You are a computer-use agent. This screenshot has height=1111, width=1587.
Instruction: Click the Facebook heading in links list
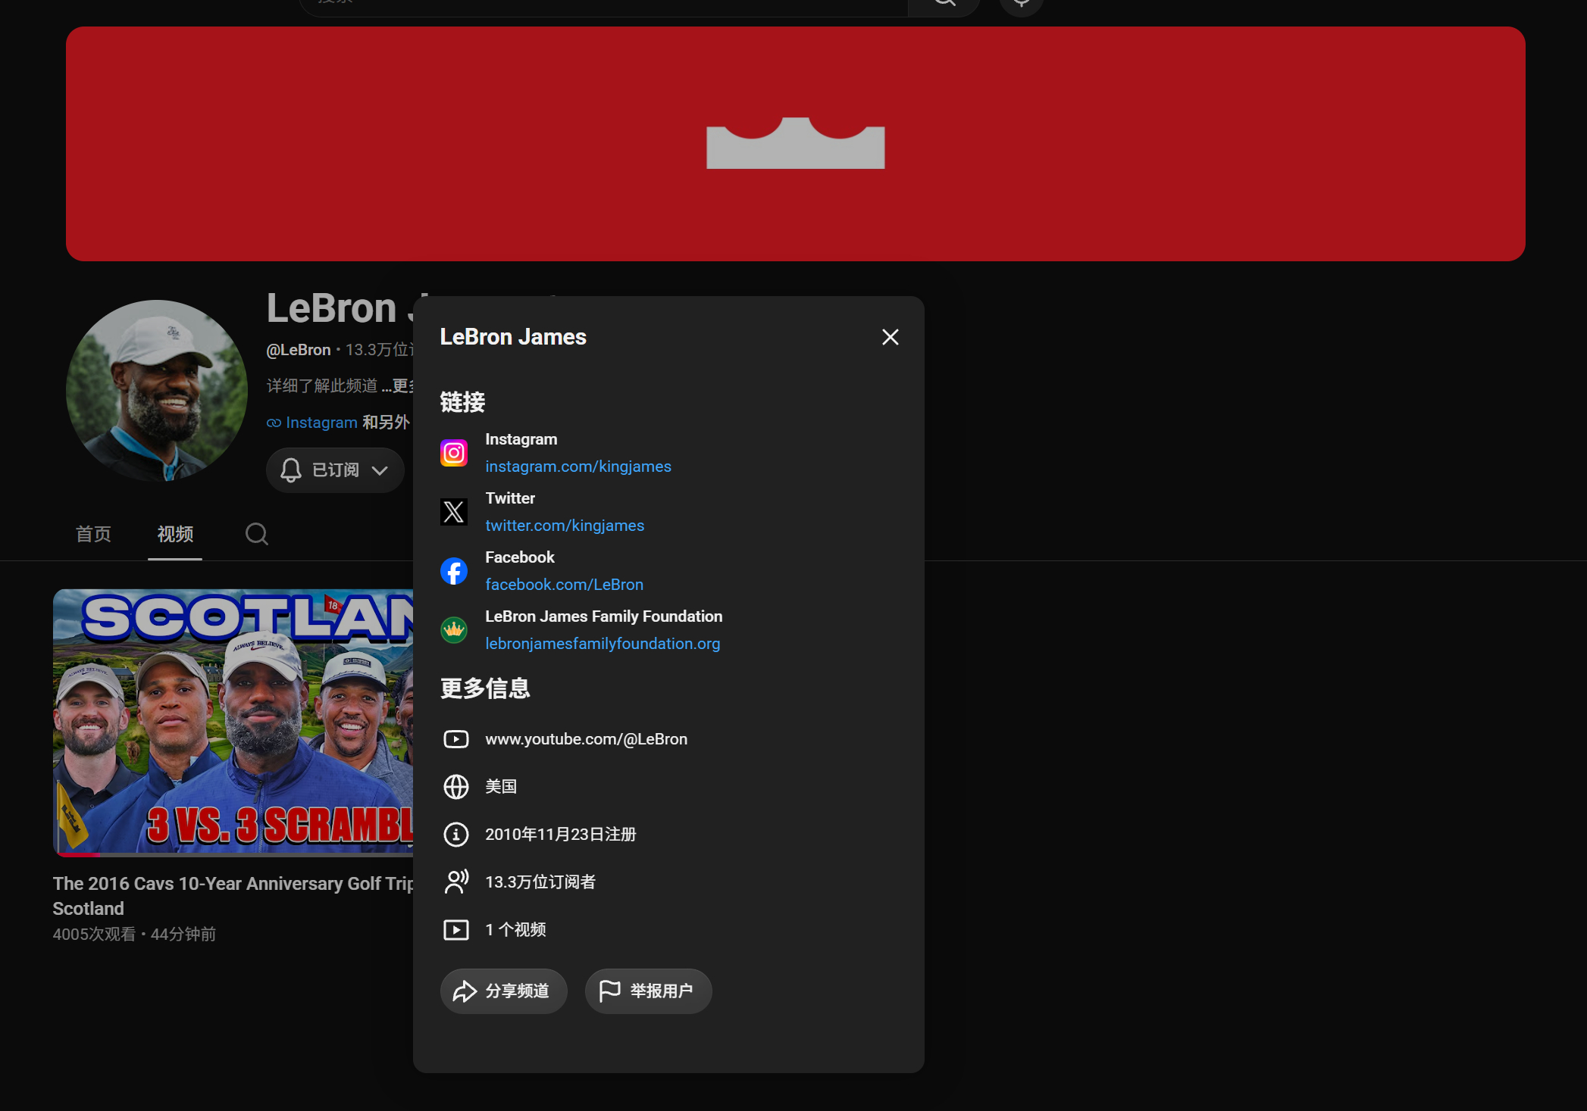(520, 557)
